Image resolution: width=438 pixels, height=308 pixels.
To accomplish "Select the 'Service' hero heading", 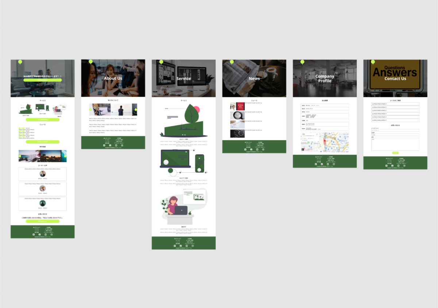I will [x=184, y=78].
